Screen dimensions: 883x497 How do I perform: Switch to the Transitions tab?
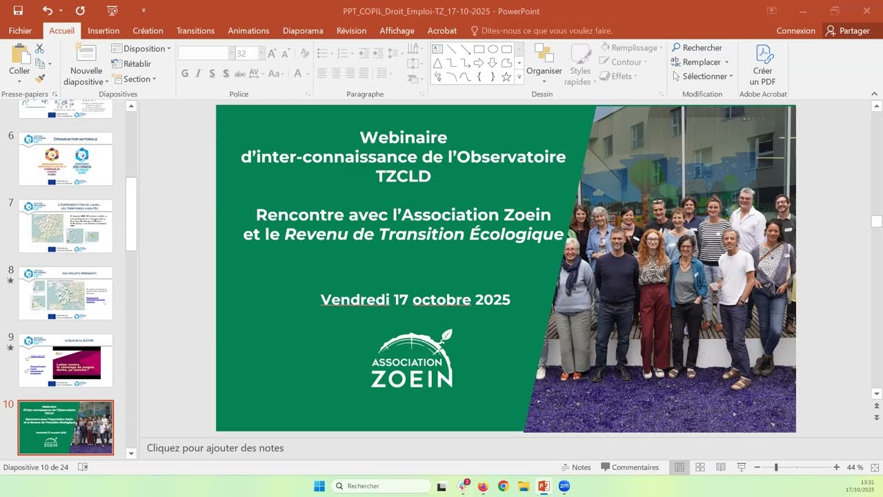[x=195, y=31]
